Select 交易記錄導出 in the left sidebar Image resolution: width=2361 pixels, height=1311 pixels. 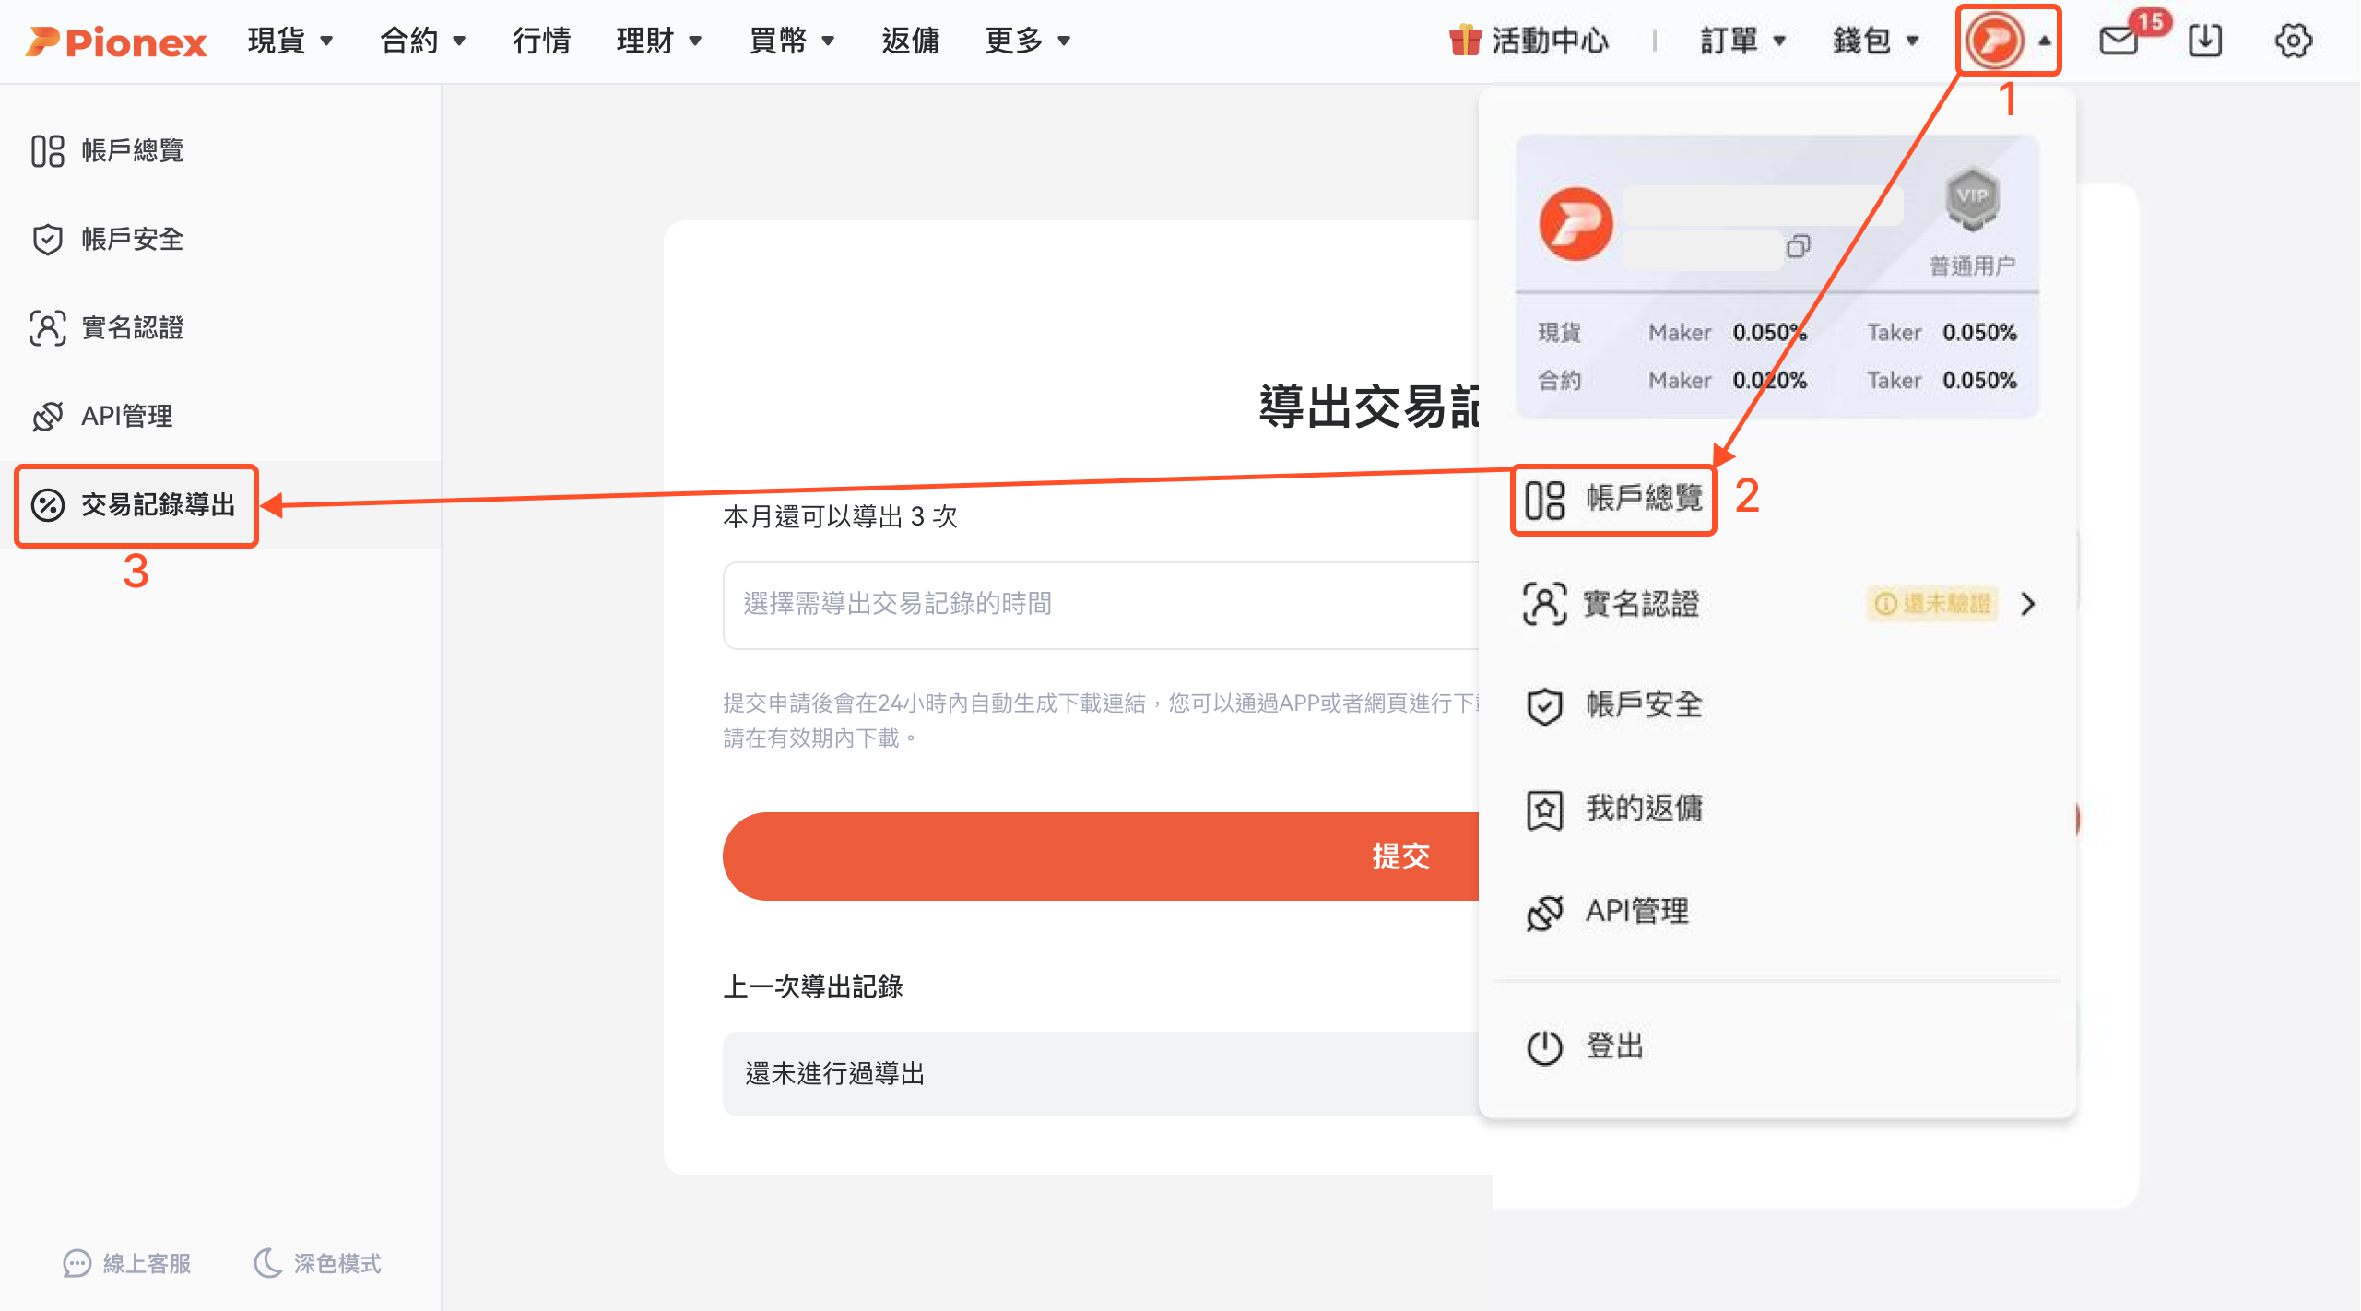click(221, 504)
